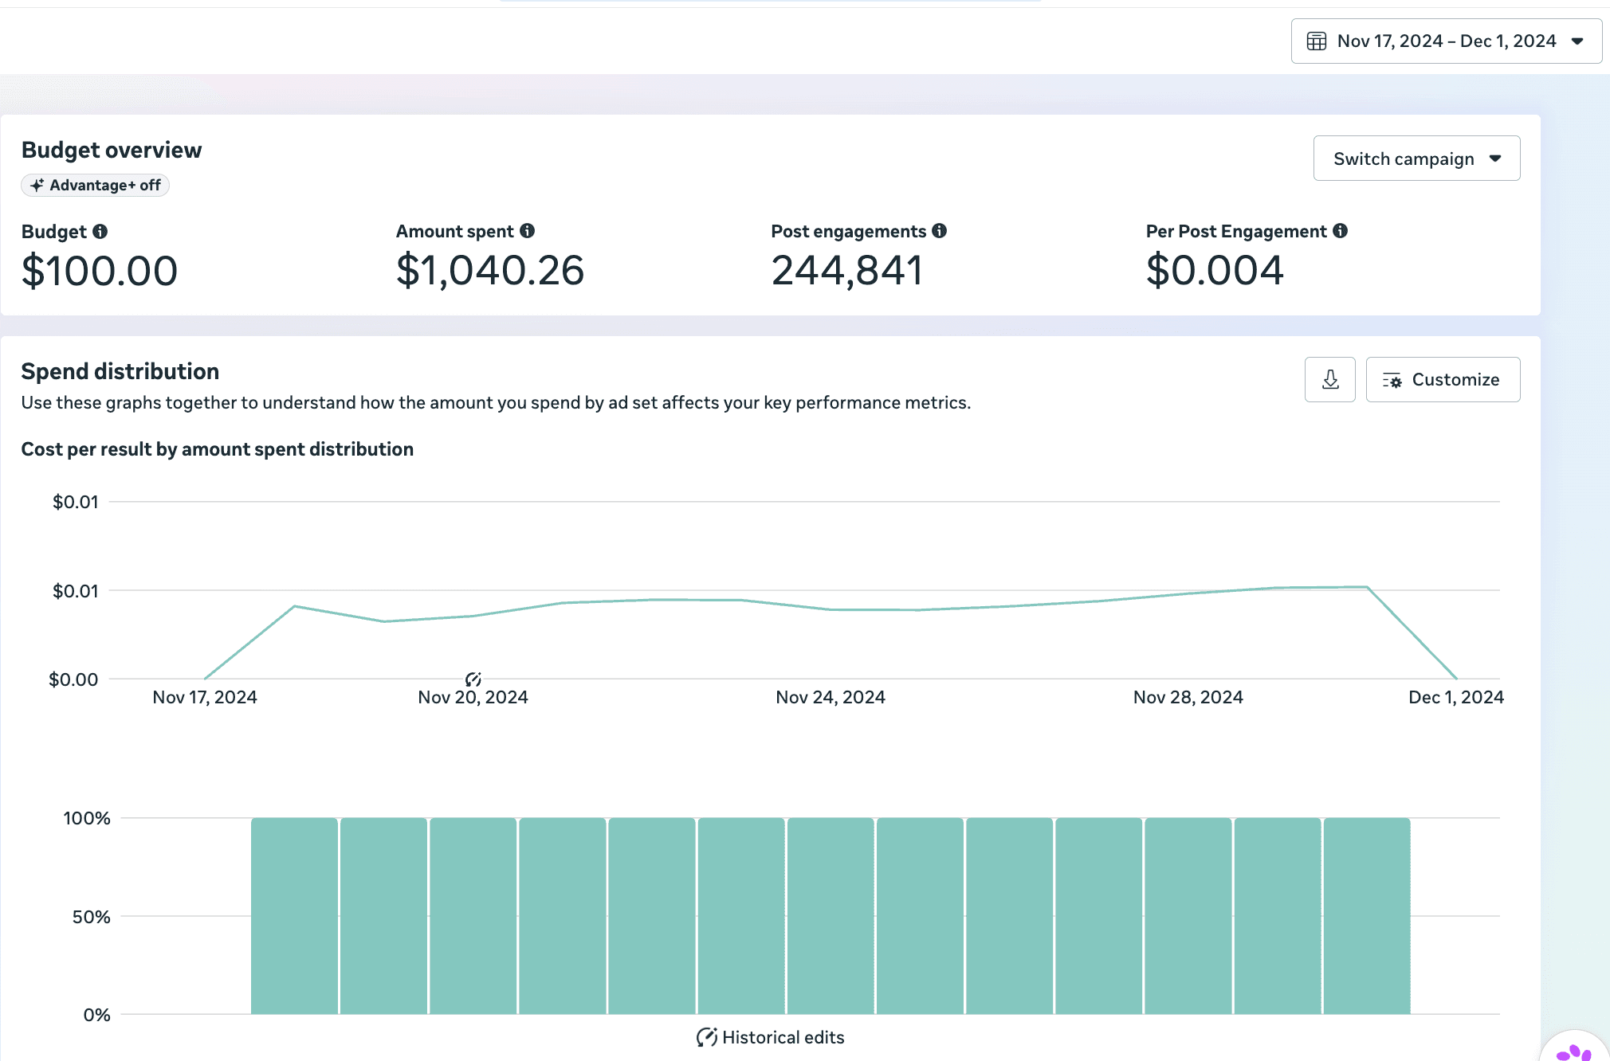Viewport: 1610px width, 1061px height.
Task: Select the $1,040.26 amount spent value
Action: point(490,271)
